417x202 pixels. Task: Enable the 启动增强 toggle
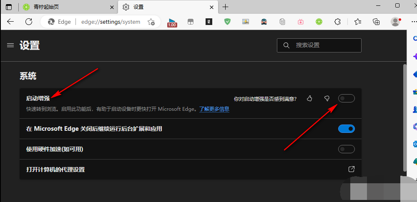pos(347,98)
